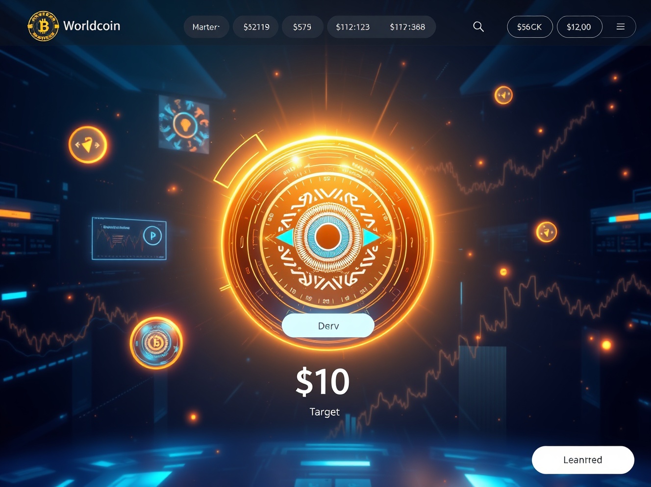This screenshot has width=651, height=487.
Task: Click the Worldcoin brand name
Action: tap(92, 26)
